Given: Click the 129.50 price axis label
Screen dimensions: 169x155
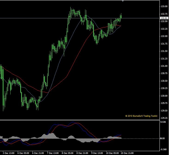Looking at the screenshot, I should 164,111.
